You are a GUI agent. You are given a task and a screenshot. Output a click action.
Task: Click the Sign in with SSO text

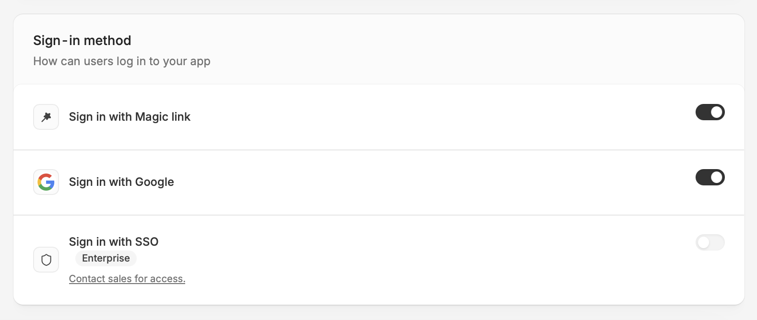pyautogui.click(x=113, y=241)
